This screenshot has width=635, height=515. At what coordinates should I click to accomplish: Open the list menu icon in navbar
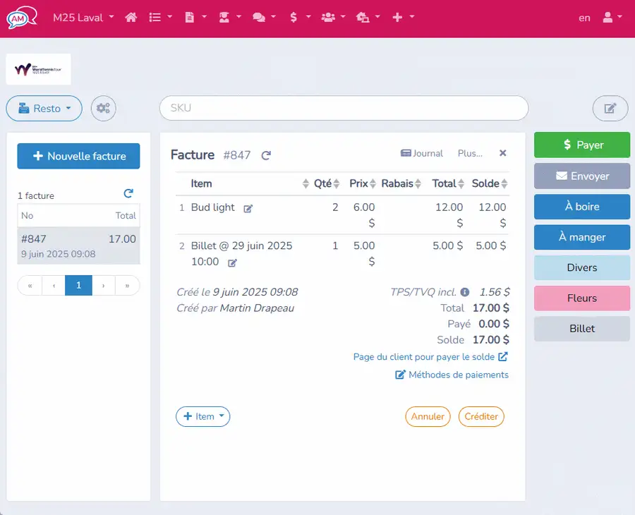160,17
